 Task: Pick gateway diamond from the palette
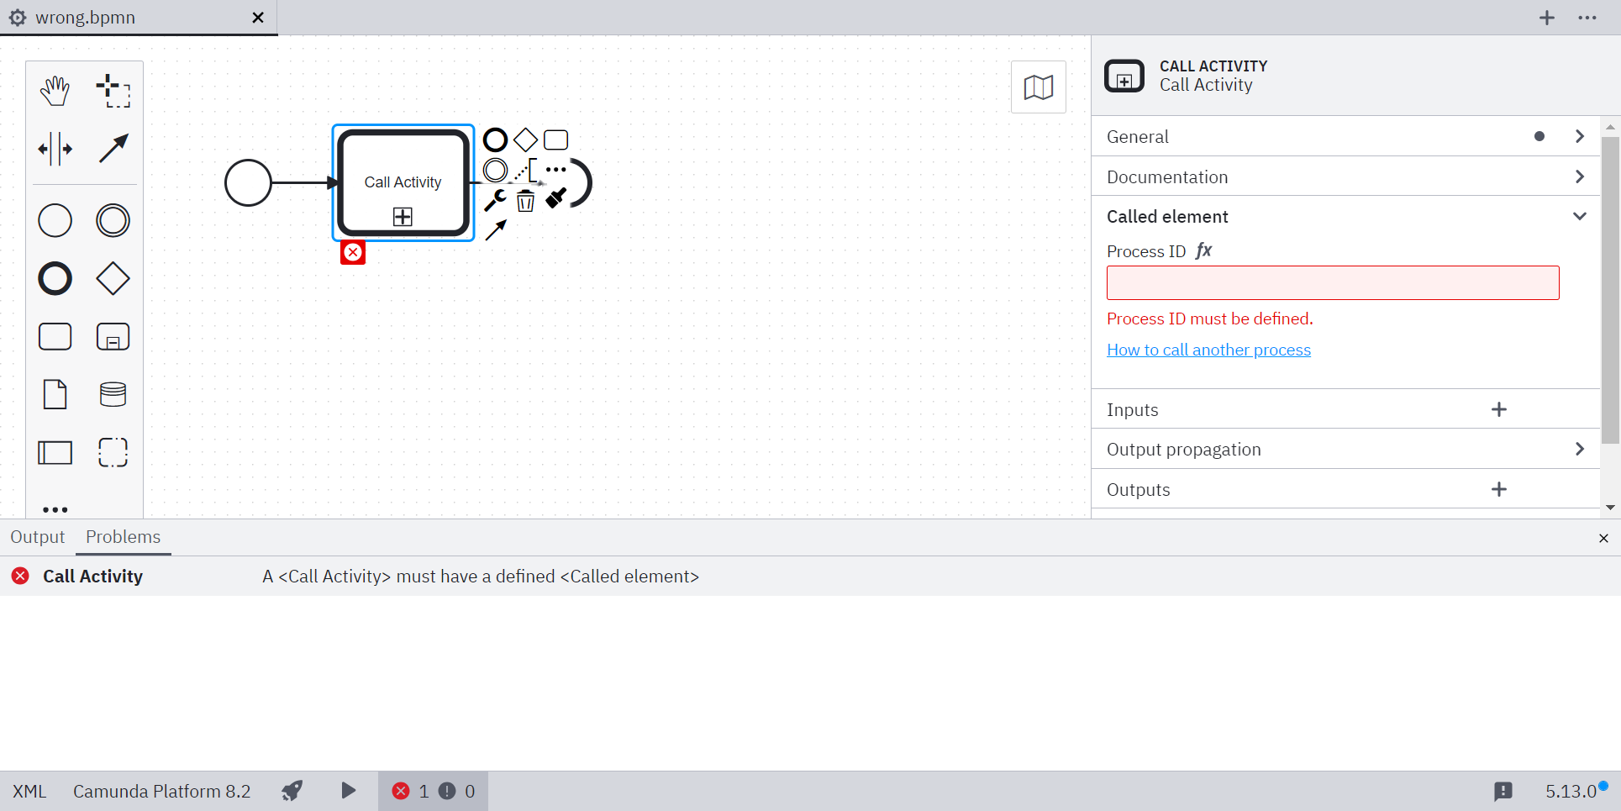pos(113,278)
